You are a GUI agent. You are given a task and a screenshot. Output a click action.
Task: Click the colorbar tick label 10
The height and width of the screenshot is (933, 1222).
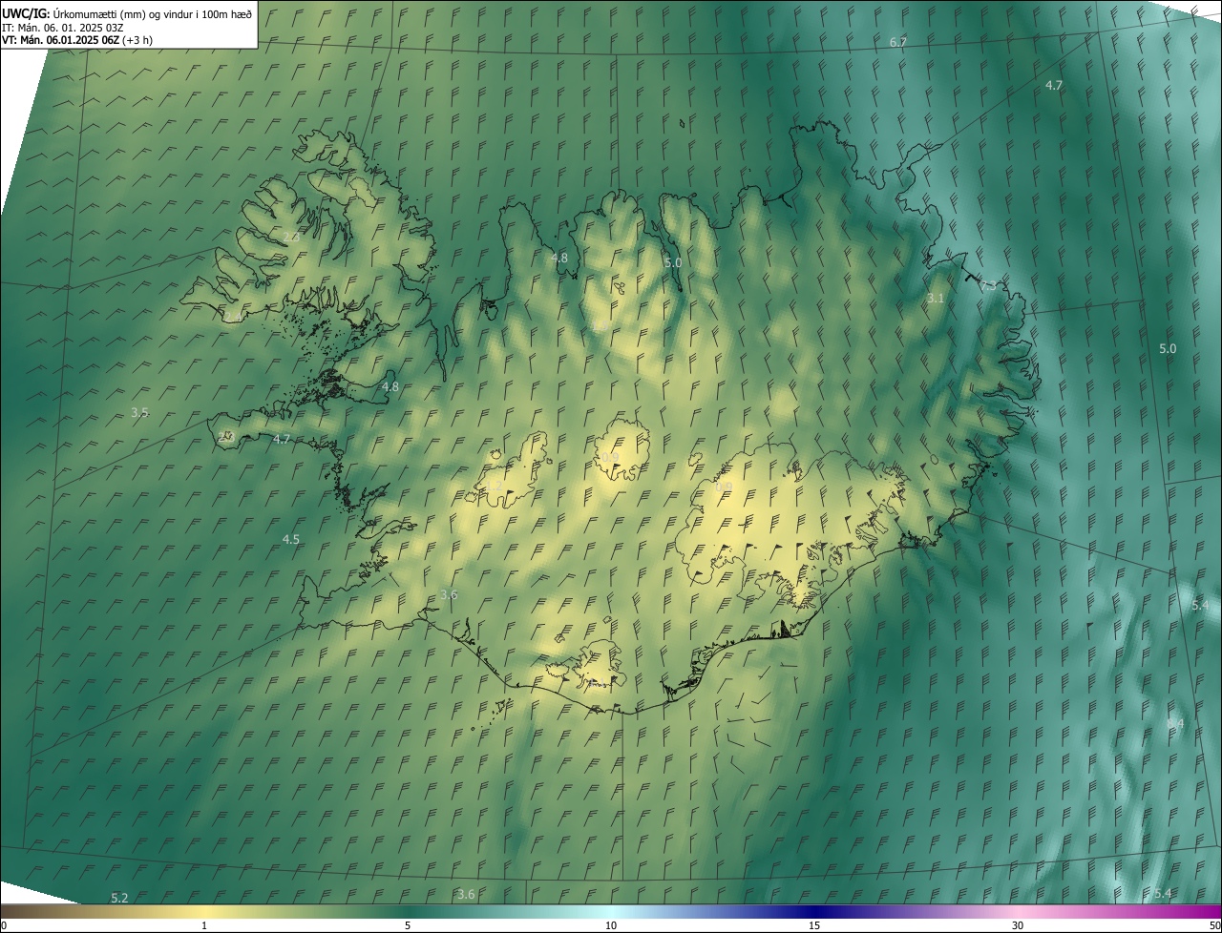(x=611, y=925)
